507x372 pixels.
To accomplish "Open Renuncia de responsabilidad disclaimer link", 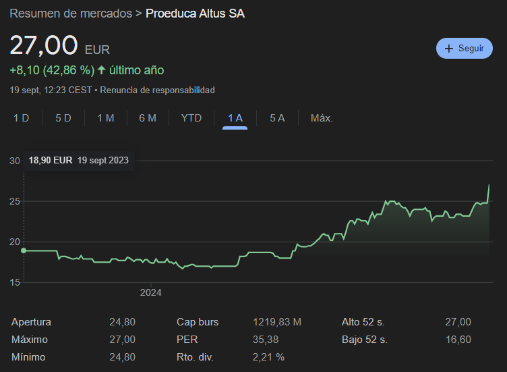I will [x=157, y=90].
